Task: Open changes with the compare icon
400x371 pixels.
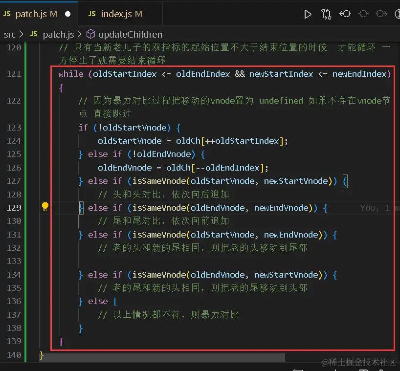Action: pyautogui.click(x=326, y=14)
